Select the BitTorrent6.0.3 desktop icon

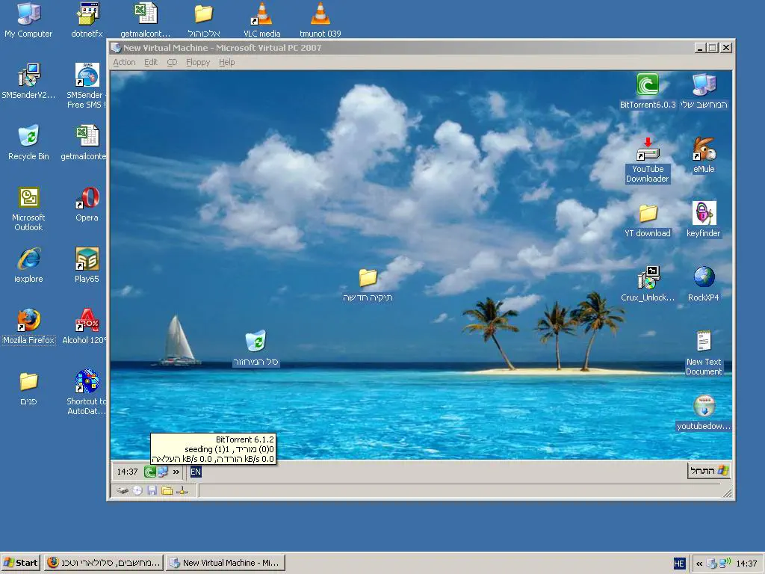point(647,85)
